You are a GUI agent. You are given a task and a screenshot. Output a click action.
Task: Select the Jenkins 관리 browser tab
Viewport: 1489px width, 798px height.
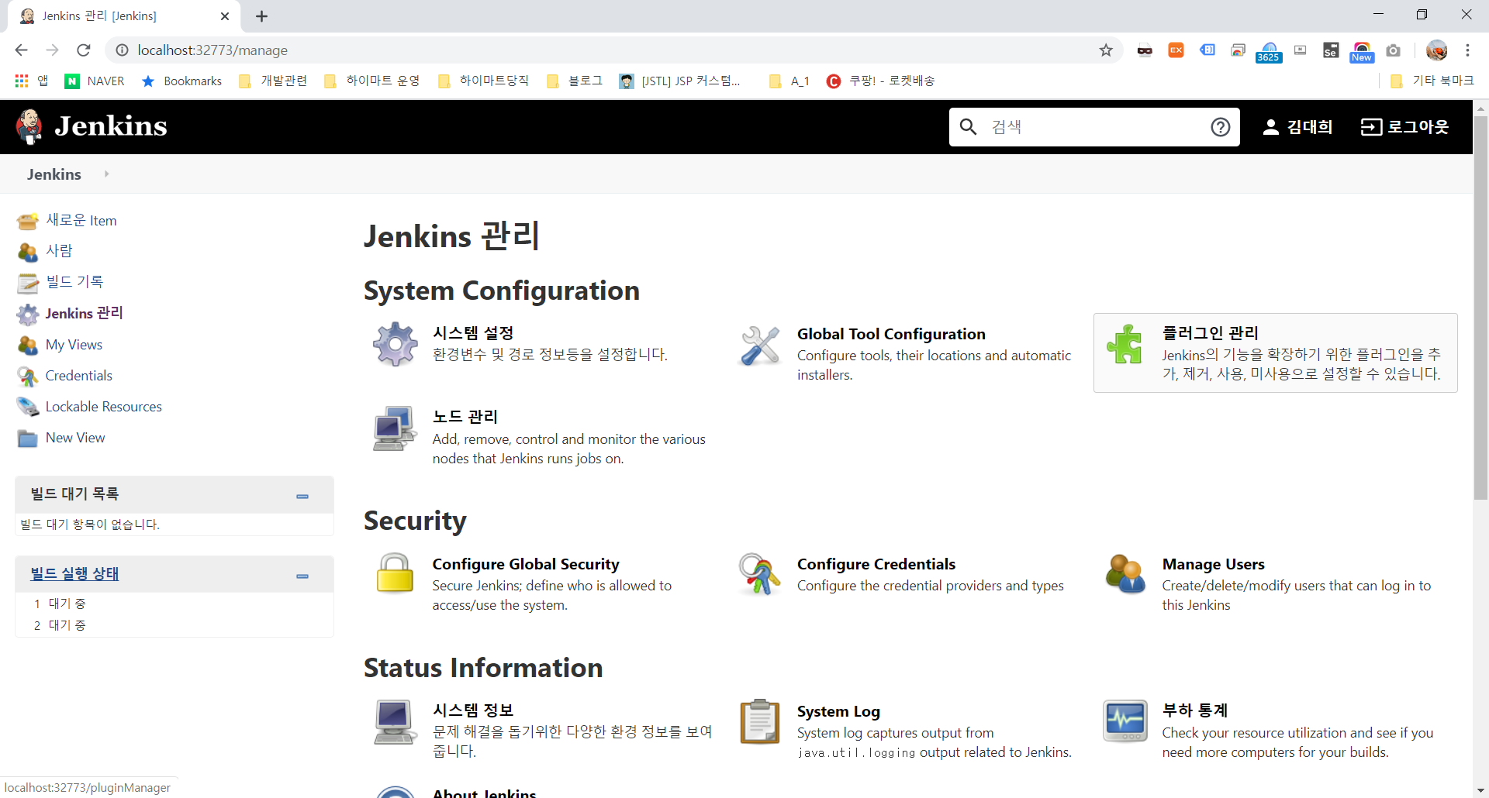click(124, 16)
